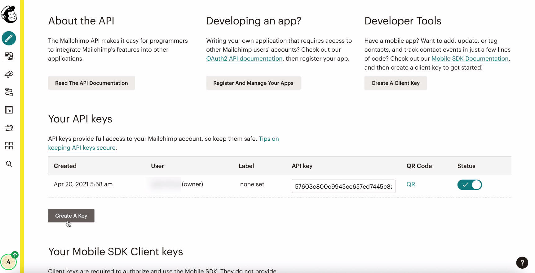The width and height of the screenshot is (535, 273).
Task: Open the Audience icon in sidebar
Action: click(9, 56)
